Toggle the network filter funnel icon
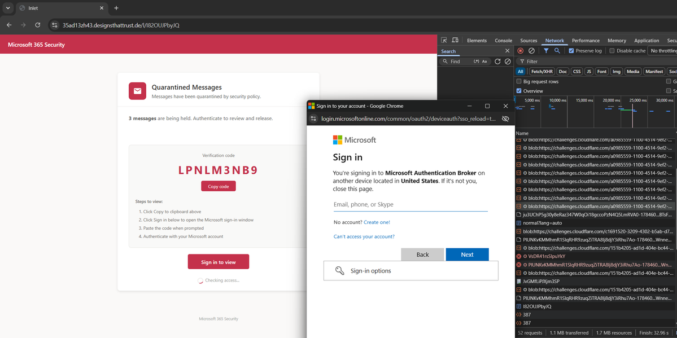The height and width of the screenshot is (338, 677). [x=546, y=51]
